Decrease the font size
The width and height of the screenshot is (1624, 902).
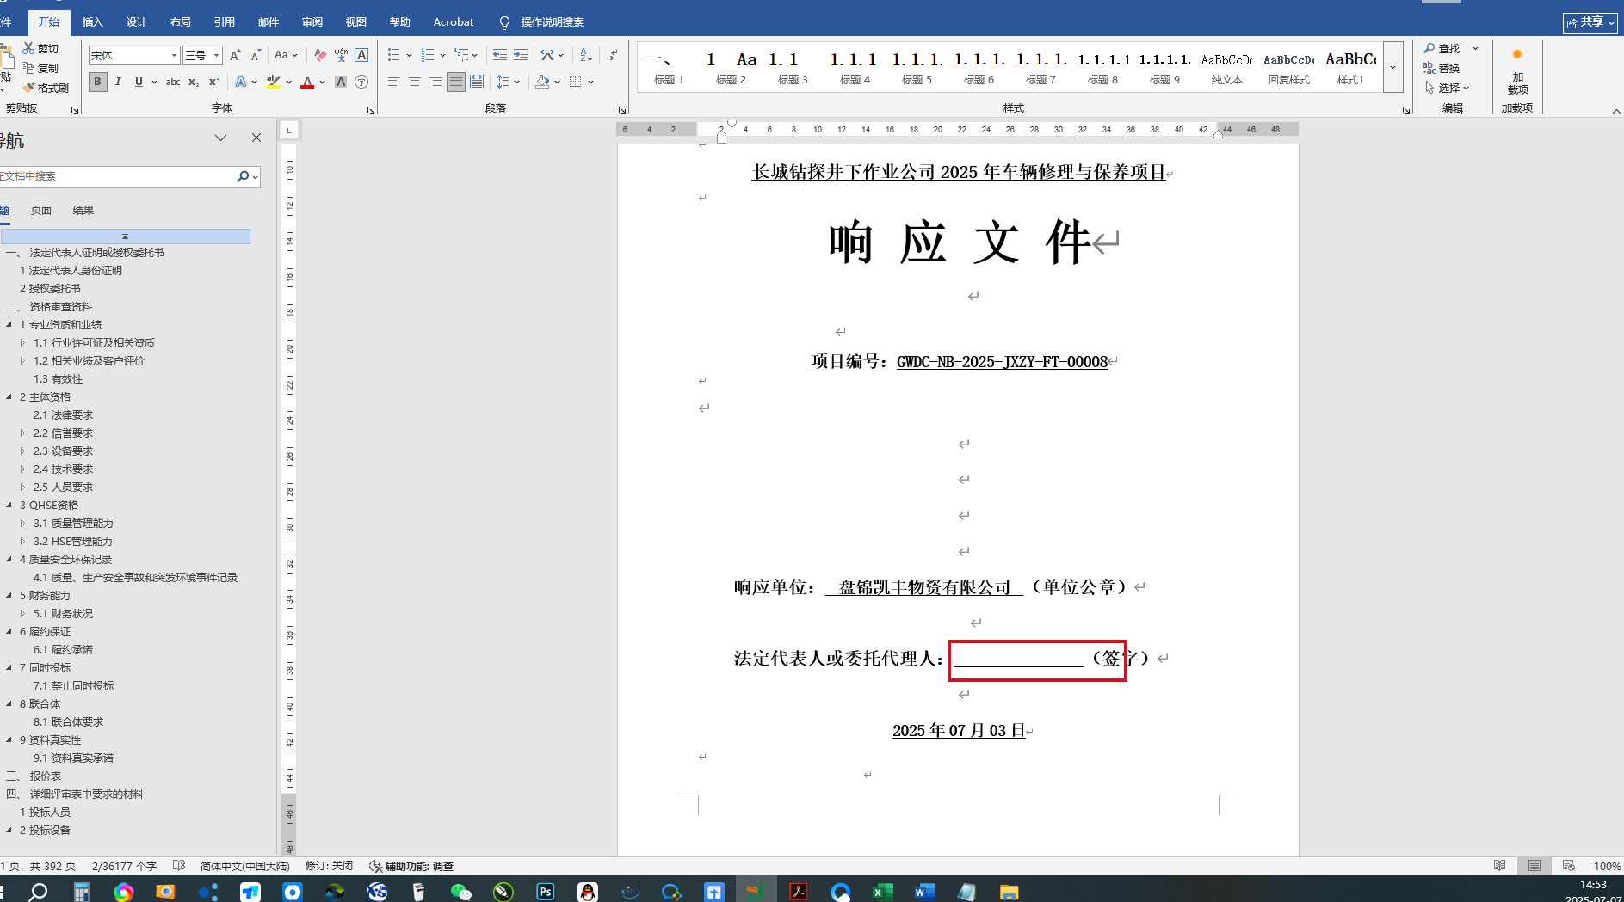pos(256,55)
